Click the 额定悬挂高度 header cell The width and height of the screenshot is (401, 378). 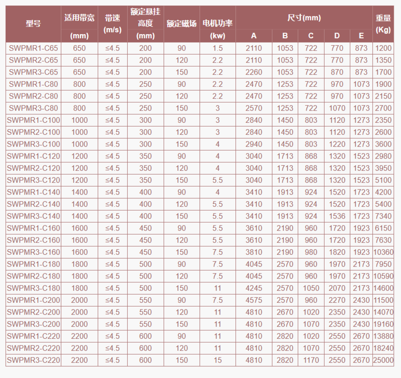(145, 24)
